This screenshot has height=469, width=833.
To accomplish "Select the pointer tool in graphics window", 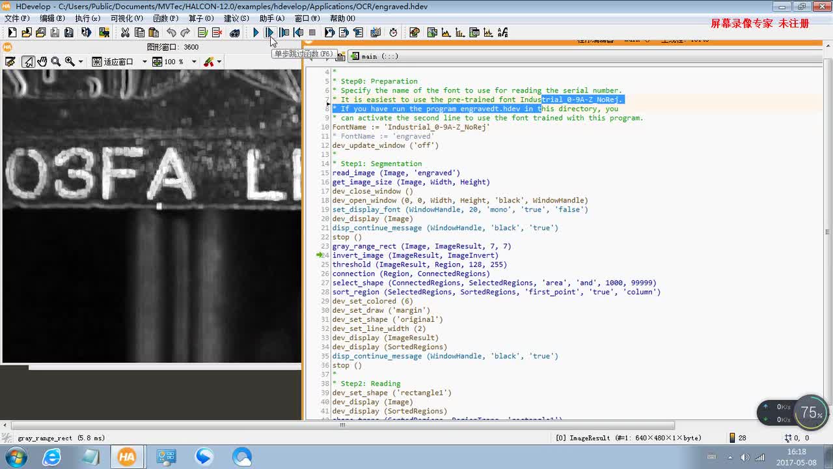I will click(x=28, y=62).
